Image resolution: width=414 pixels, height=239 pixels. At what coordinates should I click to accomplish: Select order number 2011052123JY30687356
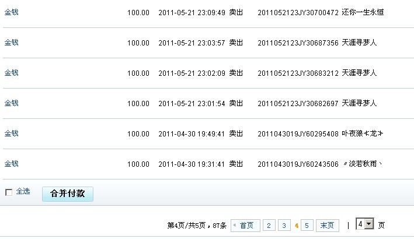click(298, 43)
